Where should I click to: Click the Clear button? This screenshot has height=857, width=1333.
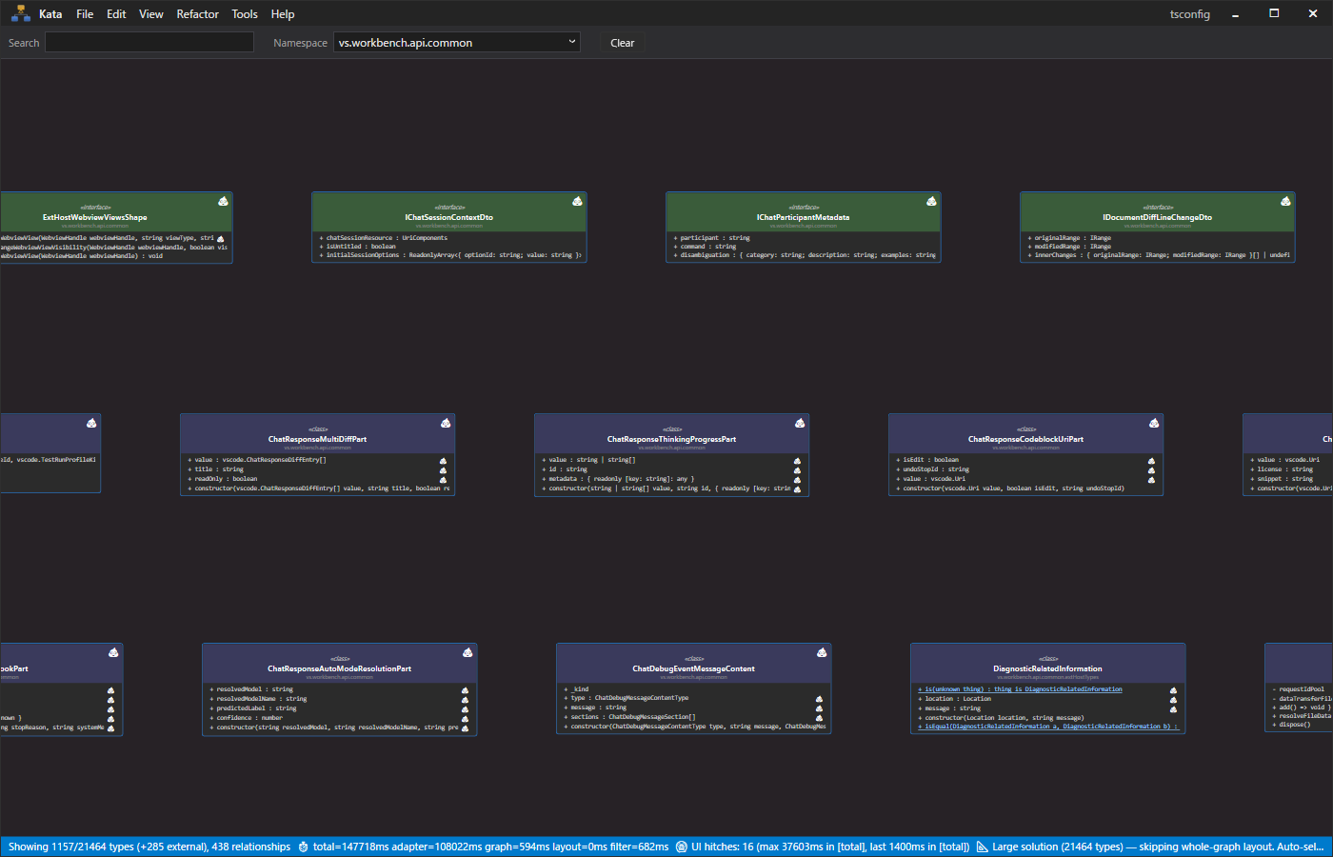622,43
